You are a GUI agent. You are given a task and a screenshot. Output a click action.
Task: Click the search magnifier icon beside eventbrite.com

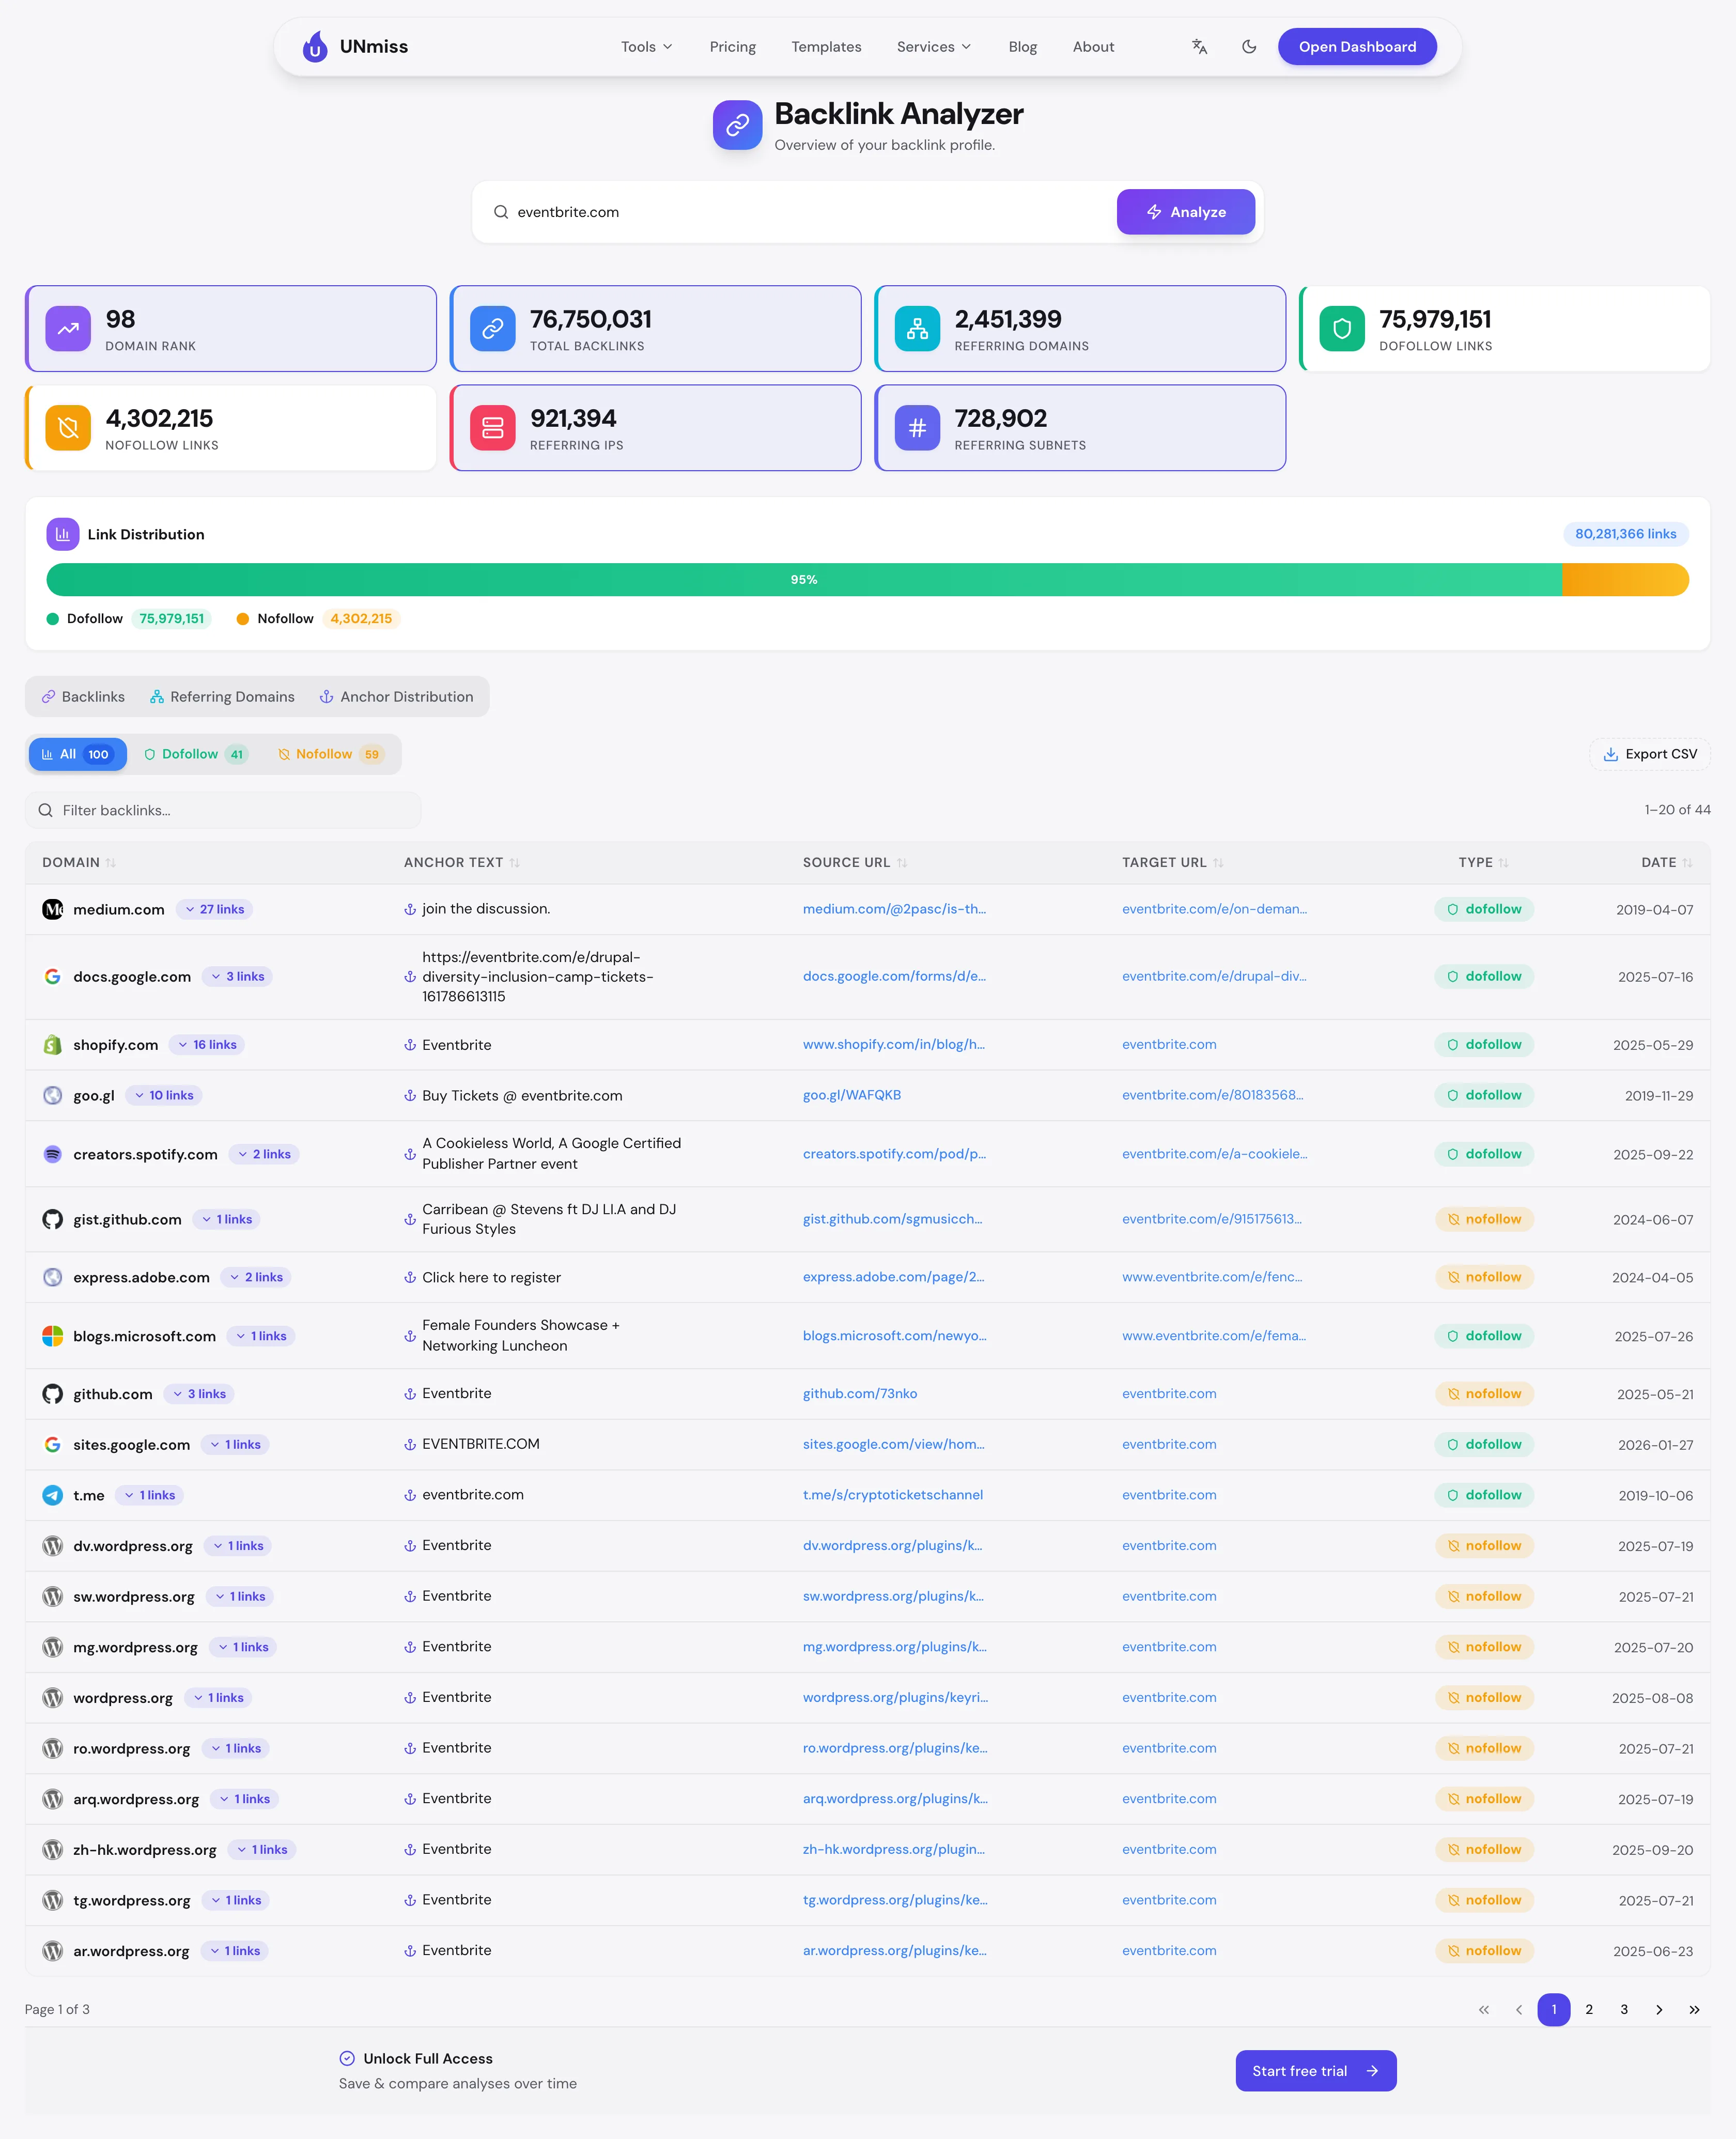pyautogui.click(x=501, y=212)
